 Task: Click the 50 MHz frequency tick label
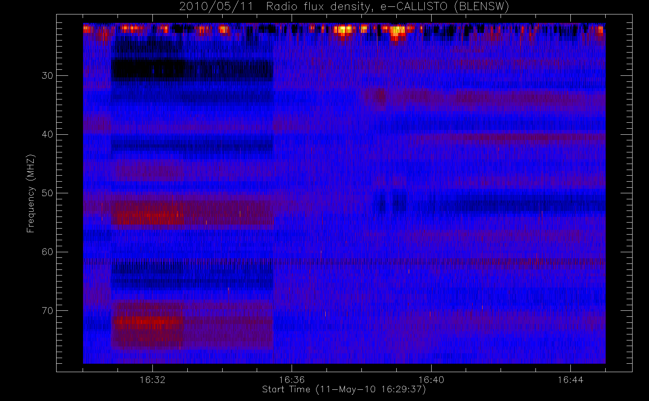point(47,193)
